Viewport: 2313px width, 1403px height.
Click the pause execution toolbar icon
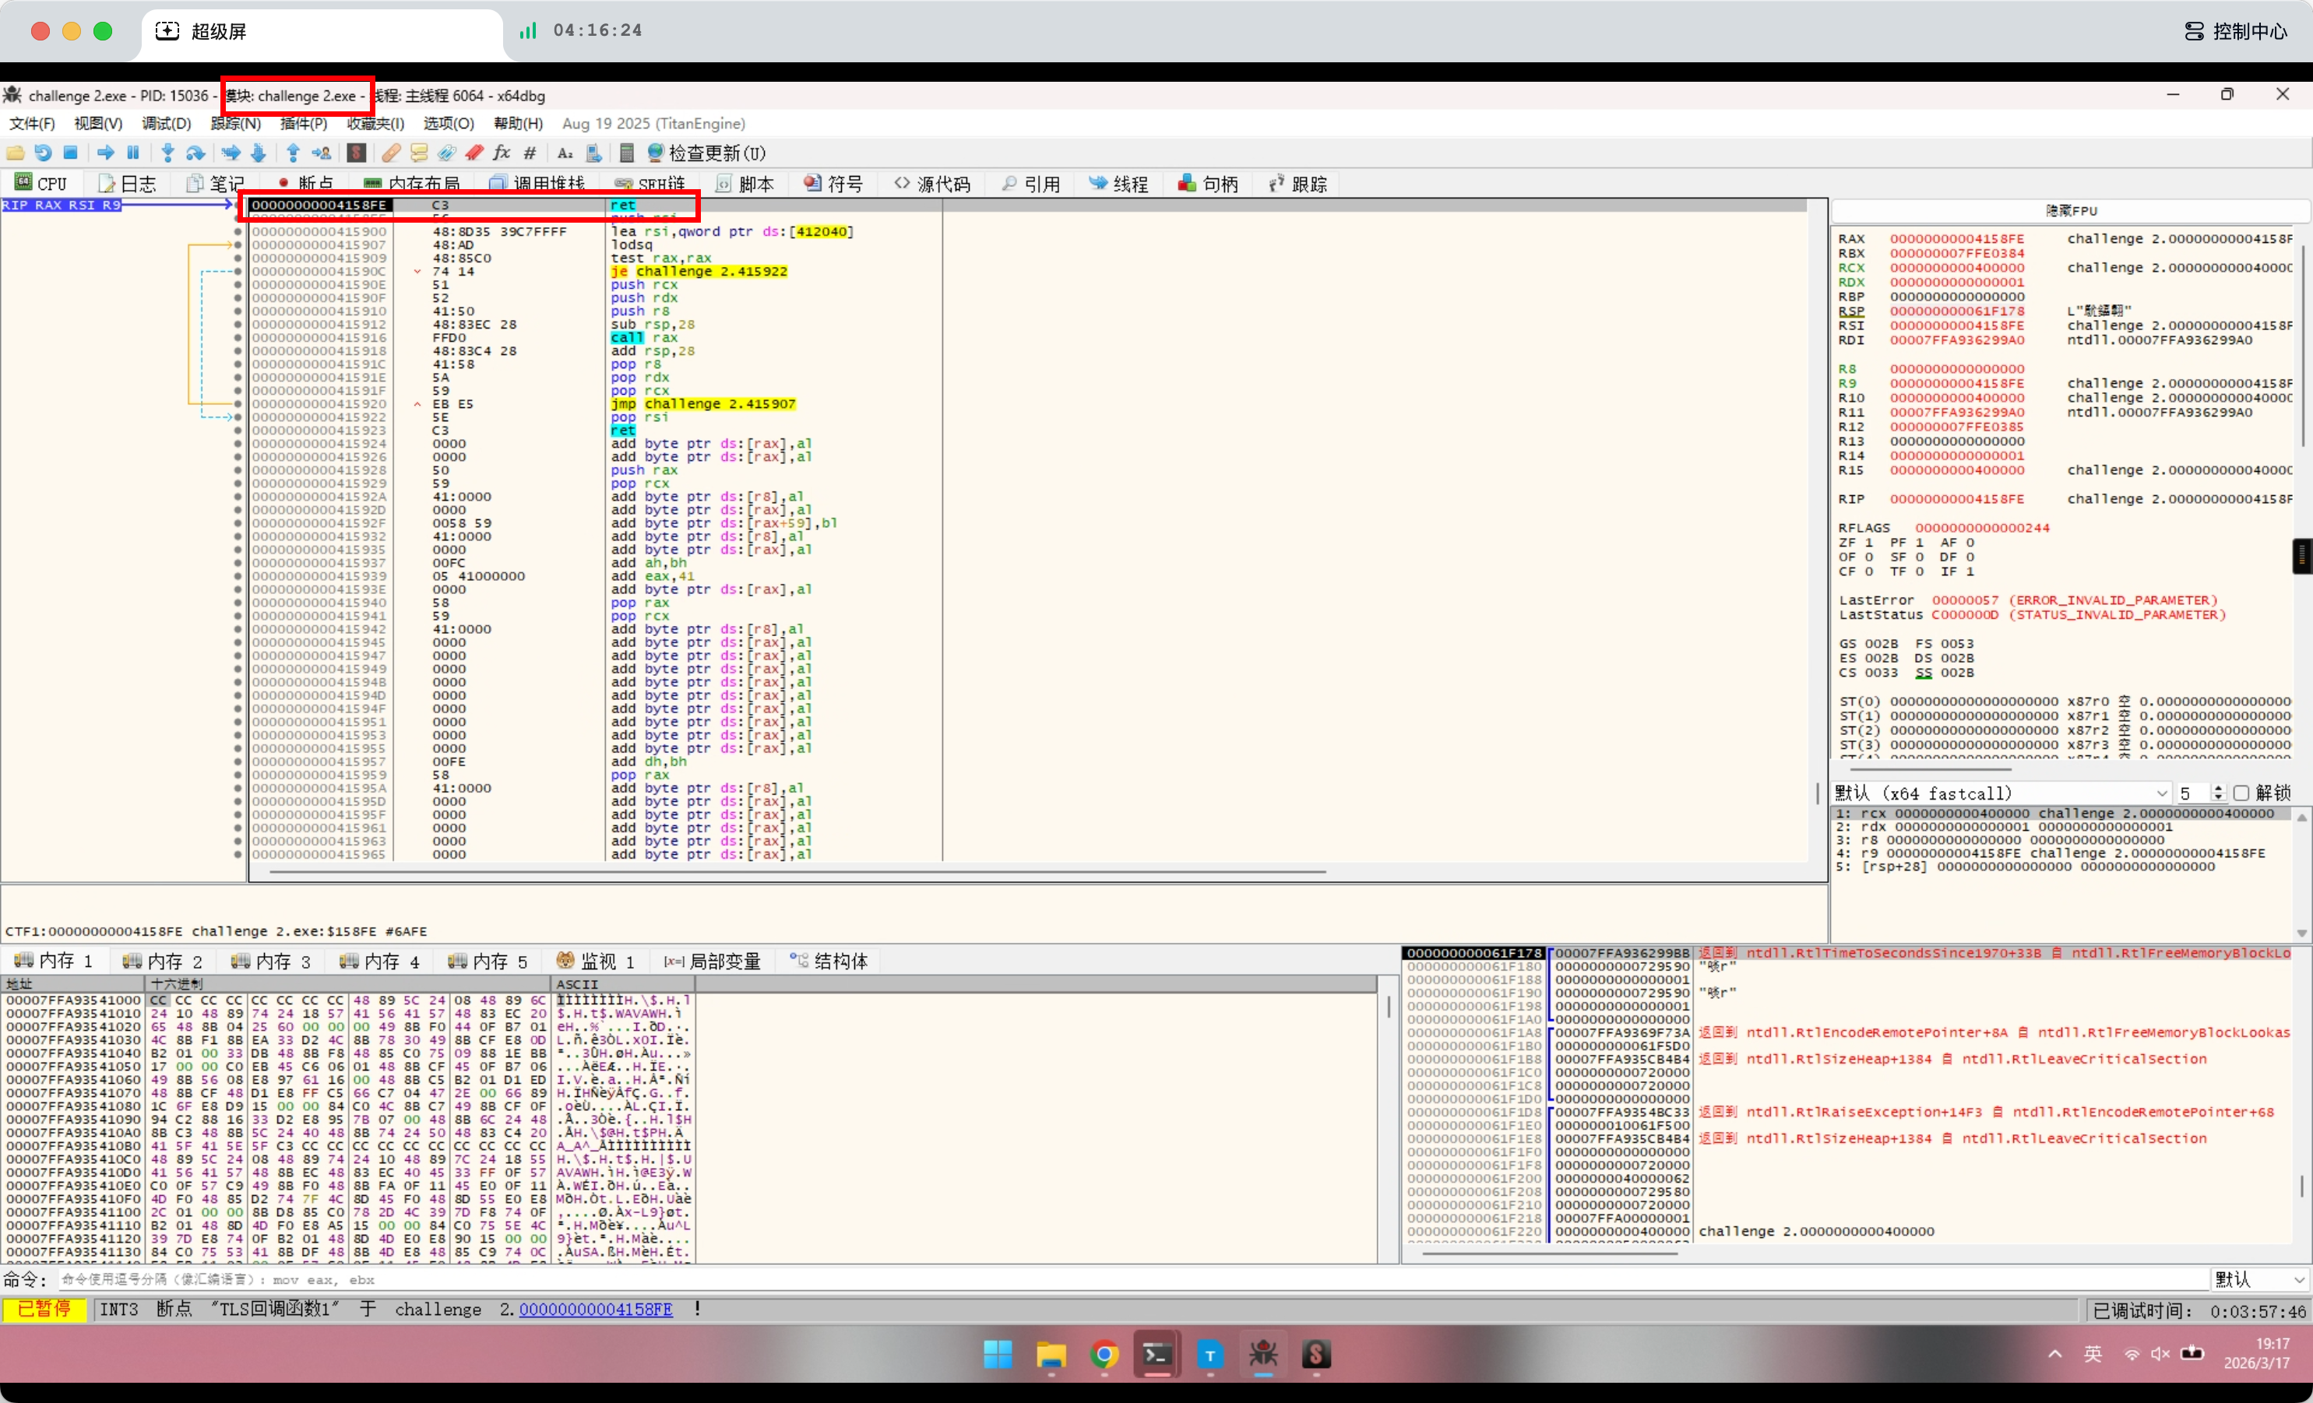coord(133,153)
